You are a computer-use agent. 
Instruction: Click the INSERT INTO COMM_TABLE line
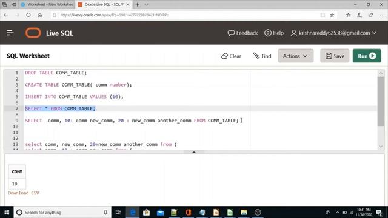point(74,97)
